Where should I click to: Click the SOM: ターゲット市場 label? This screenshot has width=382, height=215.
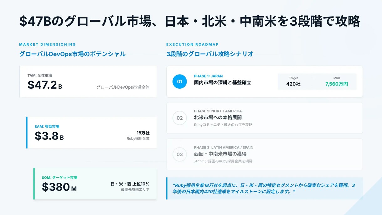click(59, 178)
